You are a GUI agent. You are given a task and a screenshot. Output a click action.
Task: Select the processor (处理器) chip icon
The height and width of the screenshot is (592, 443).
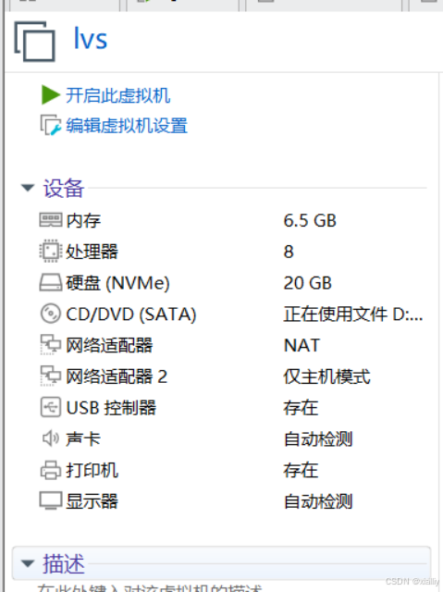[x=51, y=251]
